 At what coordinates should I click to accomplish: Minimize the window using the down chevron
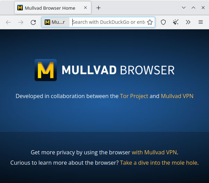pos(184,8)
